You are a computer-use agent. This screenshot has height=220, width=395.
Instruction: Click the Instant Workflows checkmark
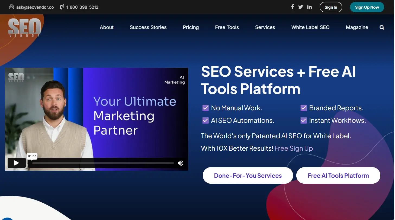coord(304,120)
